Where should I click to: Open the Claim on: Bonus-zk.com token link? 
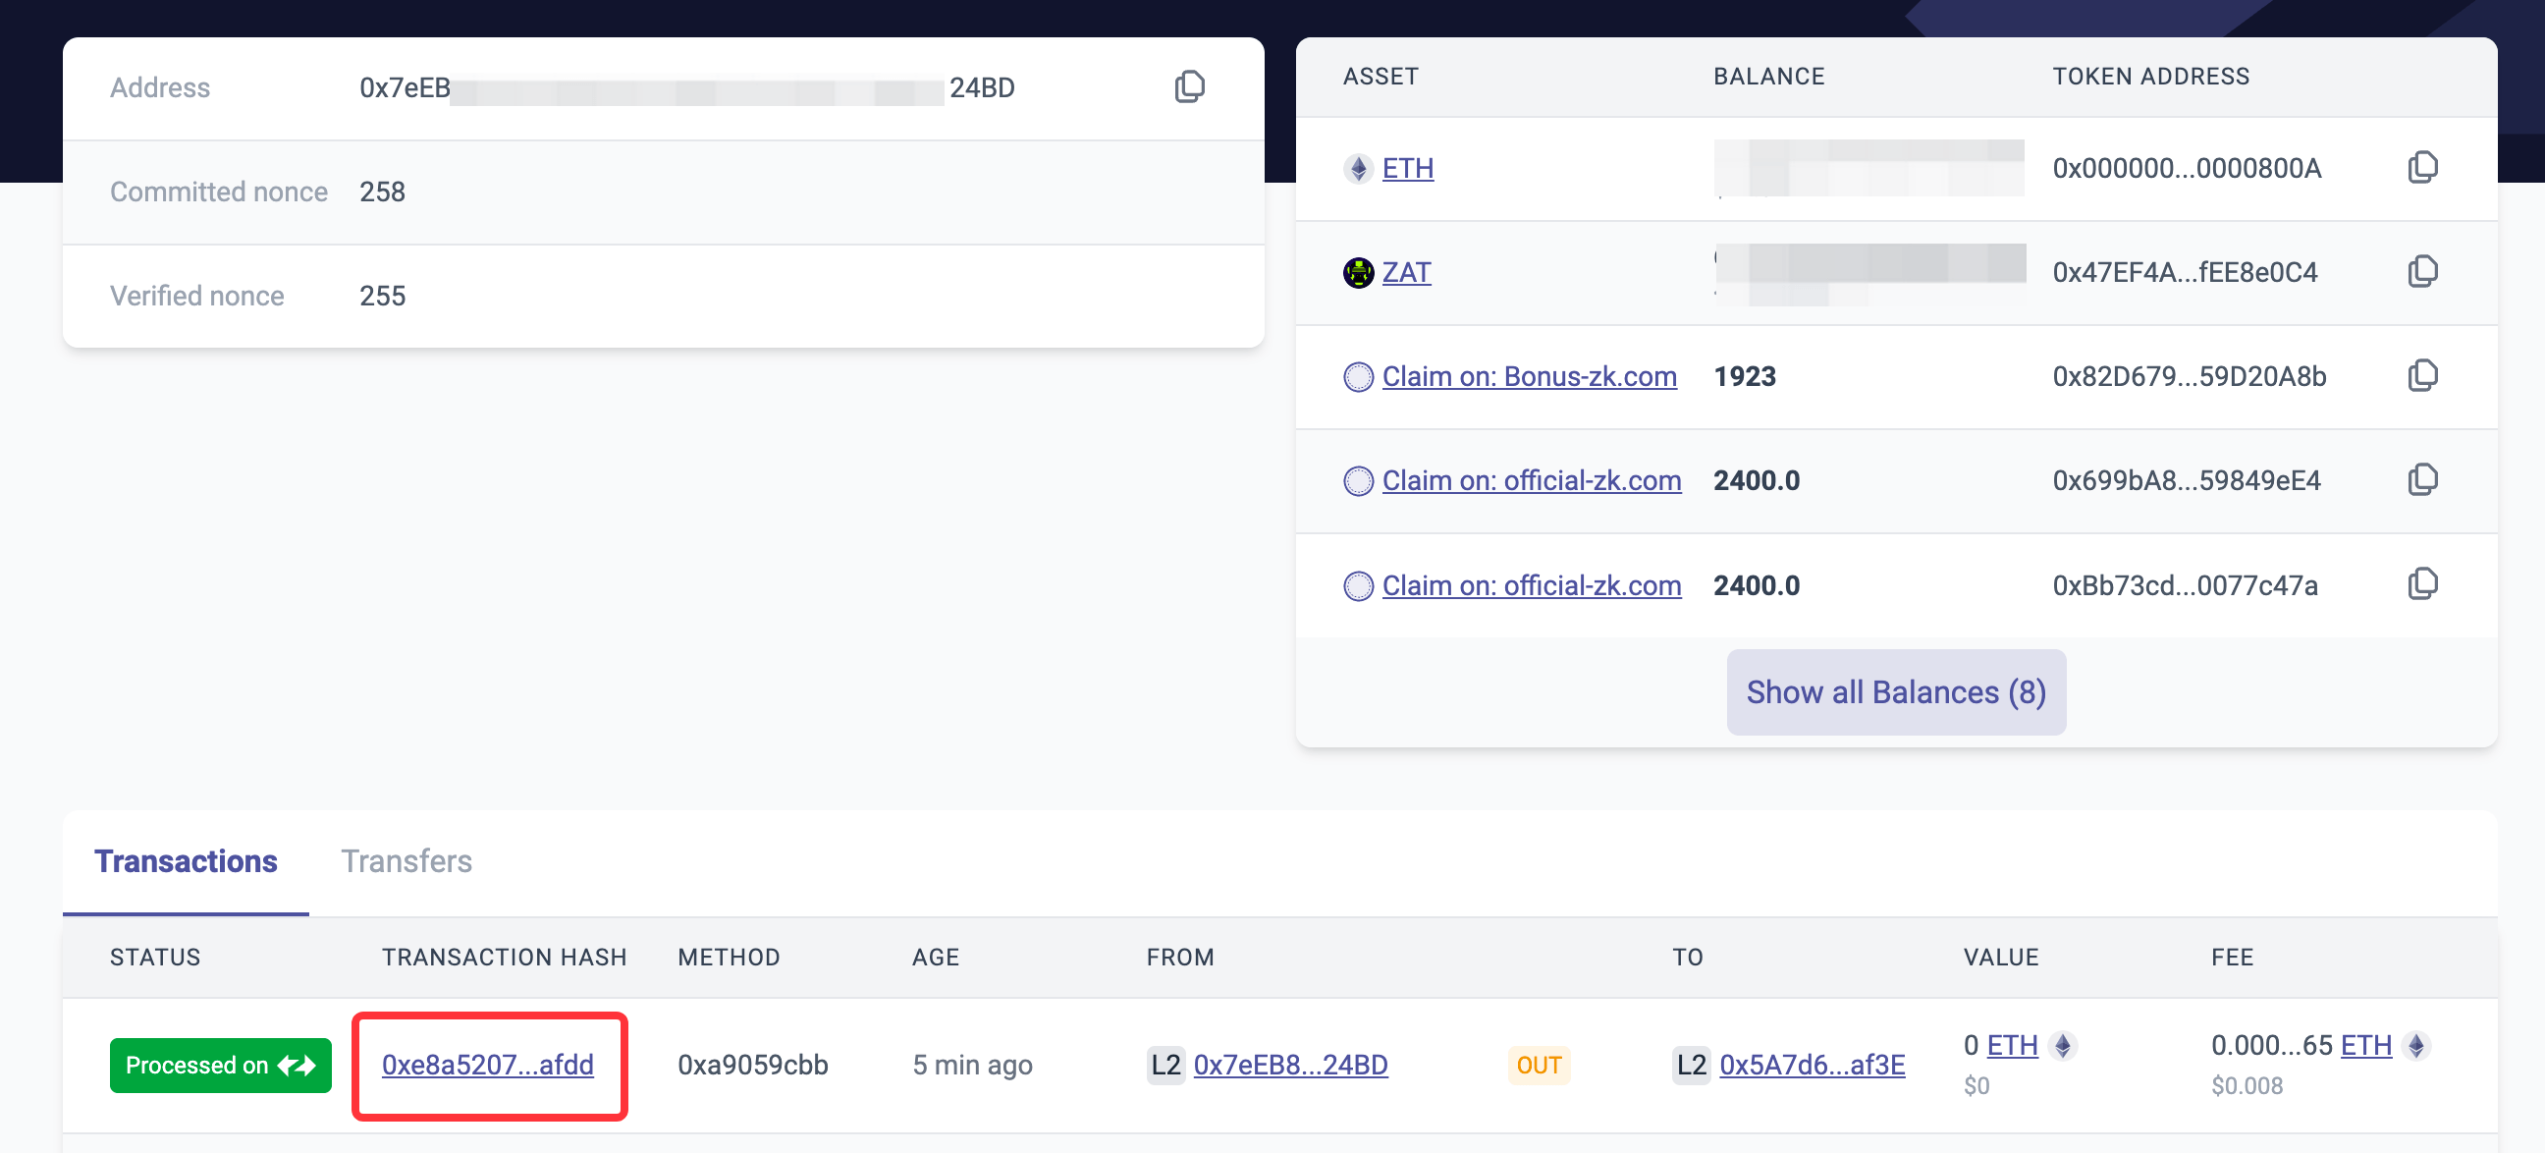(1529, 376)
